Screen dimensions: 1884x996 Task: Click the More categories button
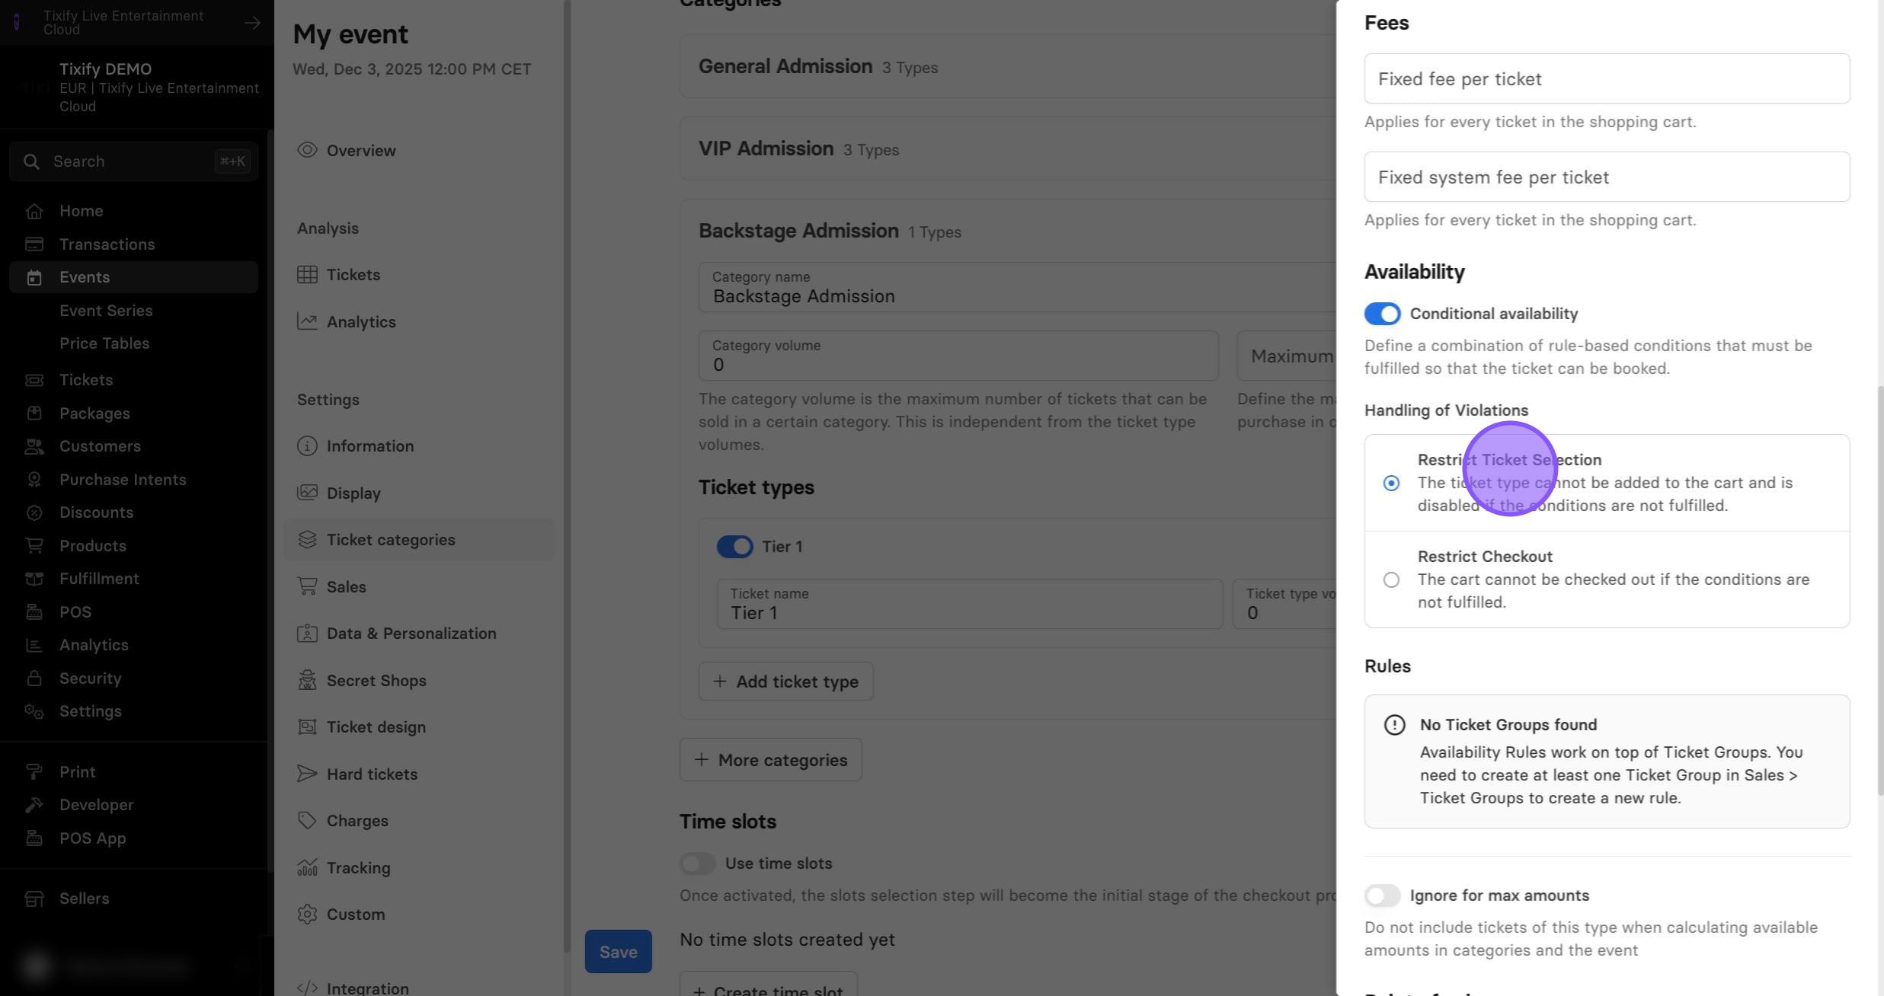click(770, 760)
